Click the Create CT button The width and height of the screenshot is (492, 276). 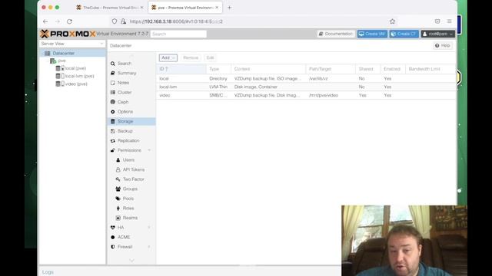404,34
